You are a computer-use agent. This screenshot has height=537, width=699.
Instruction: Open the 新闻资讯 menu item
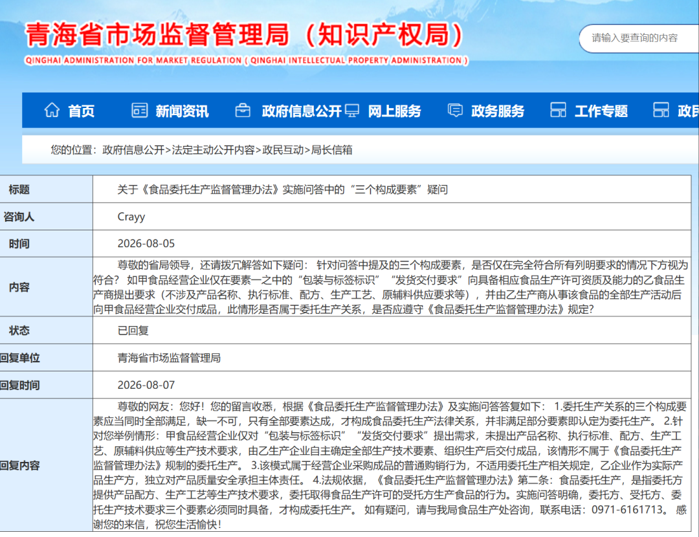pyautogui.click(x=182, y=111)
